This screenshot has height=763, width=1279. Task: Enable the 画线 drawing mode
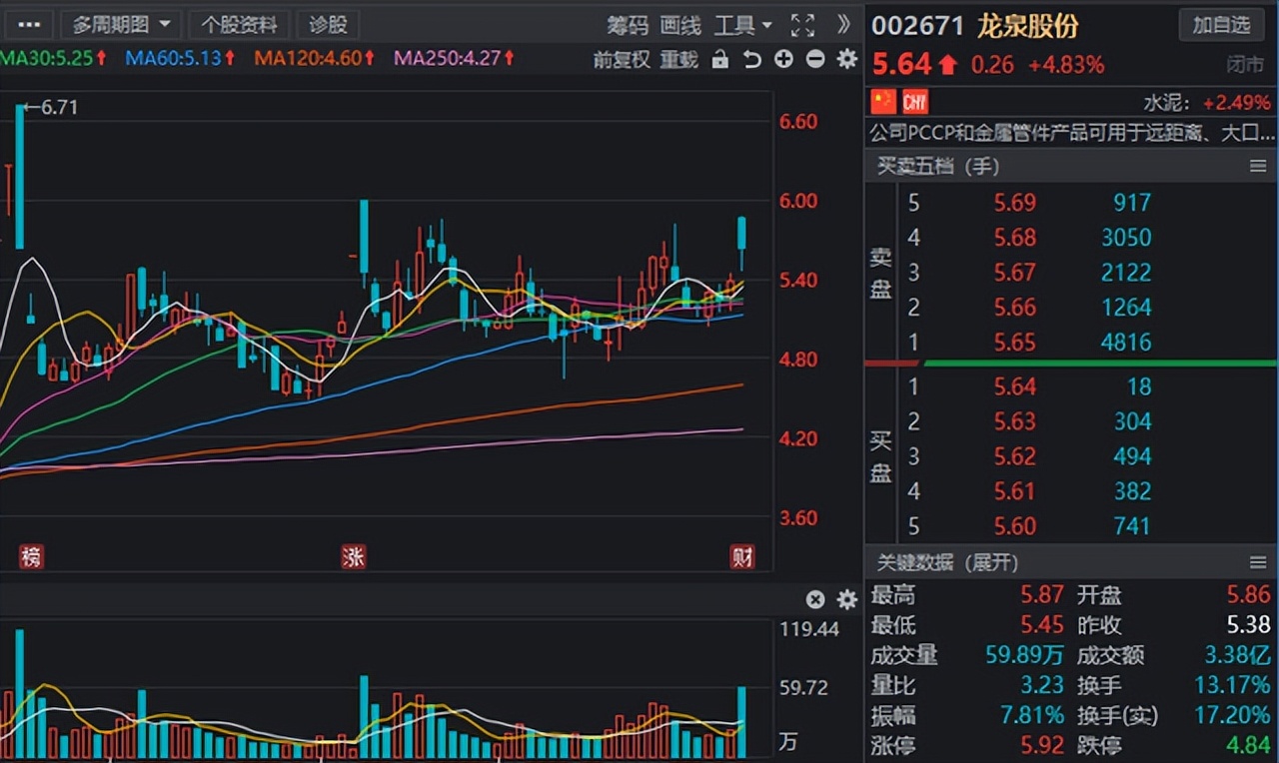coord(682,24)
